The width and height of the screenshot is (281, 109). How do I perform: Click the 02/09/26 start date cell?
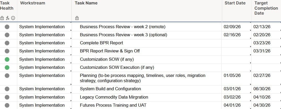(232, 27)
